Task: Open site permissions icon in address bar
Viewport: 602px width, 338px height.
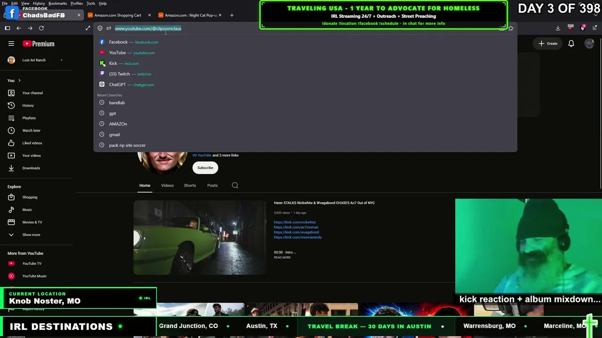Action: point(109,28)
